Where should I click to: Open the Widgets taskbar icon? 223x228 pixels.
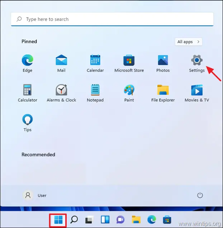[x=105, y=220]
